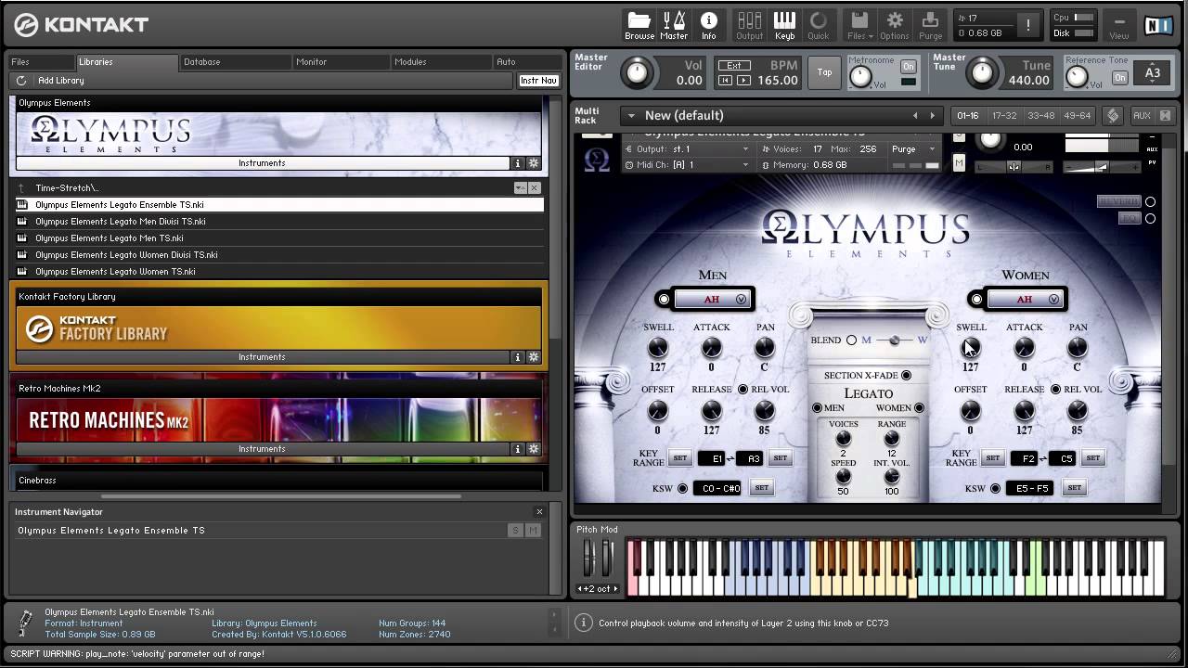Adjust the Blend M-W slider
The image size is (1188, 668).
click(x=893, y=340)
